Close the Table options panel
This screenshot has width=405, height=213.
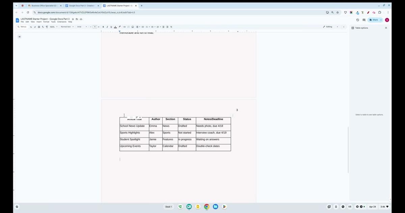[386, 28]
